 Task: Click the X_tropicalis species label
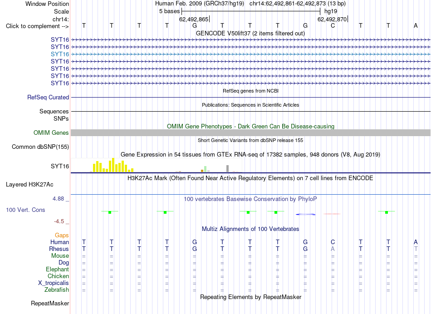click(54, 283)
